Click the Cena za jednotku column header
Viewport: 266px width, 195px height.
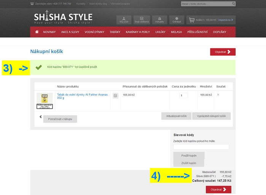(184, 86)
